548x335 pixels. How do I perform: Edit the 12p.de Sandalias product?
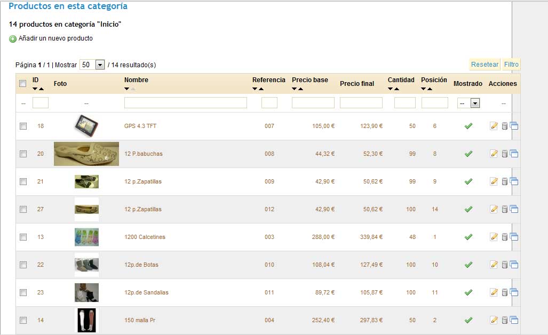point(494,292)
